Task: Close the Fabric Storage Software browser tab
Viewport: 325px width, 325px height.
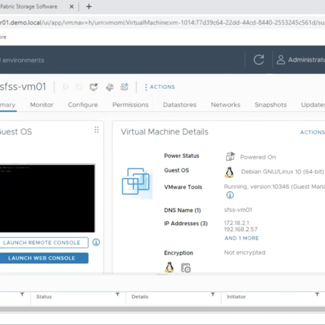Action: pyautogui.click(x=72, y=7)
